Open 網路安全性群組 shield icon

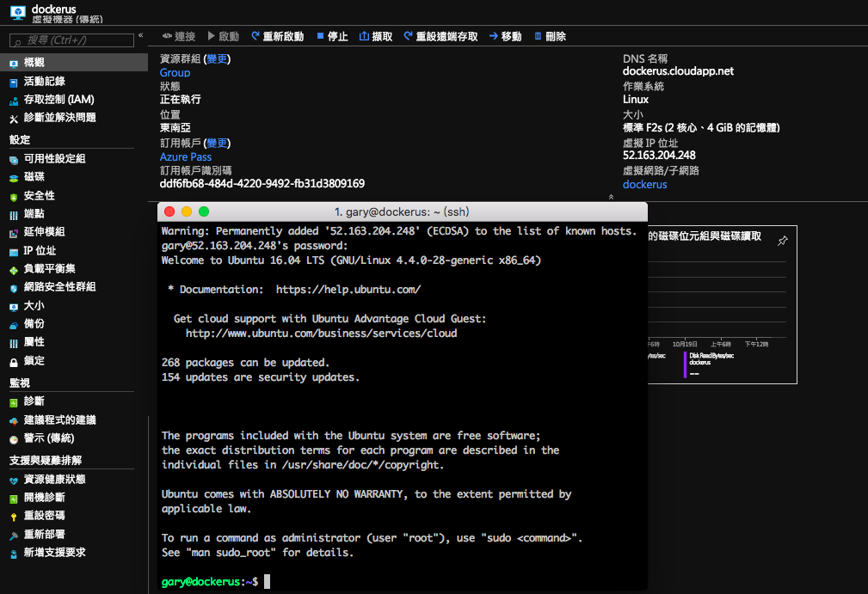coord(14,288)
